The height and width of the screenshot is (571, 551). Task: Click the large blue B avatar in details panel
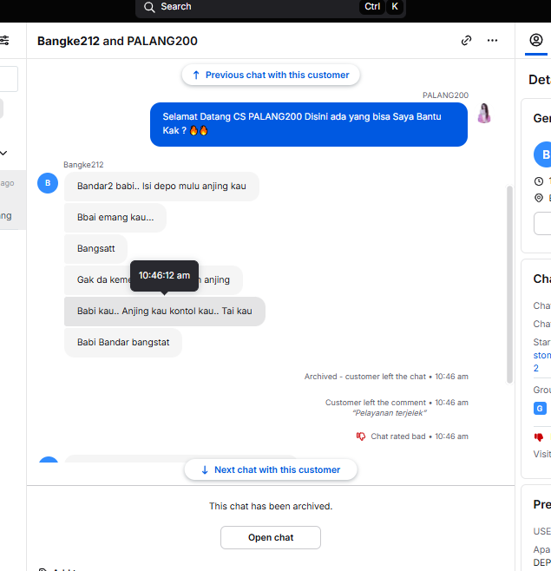click(542, 154)
